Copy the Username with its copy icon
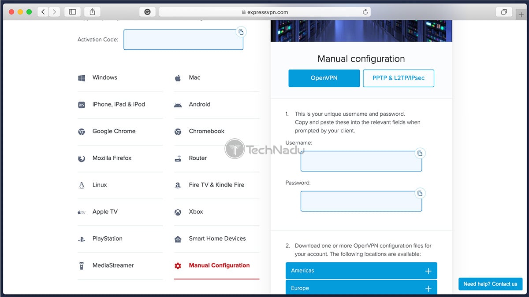This screenshot has width=529, height=297. coord(420,153)
